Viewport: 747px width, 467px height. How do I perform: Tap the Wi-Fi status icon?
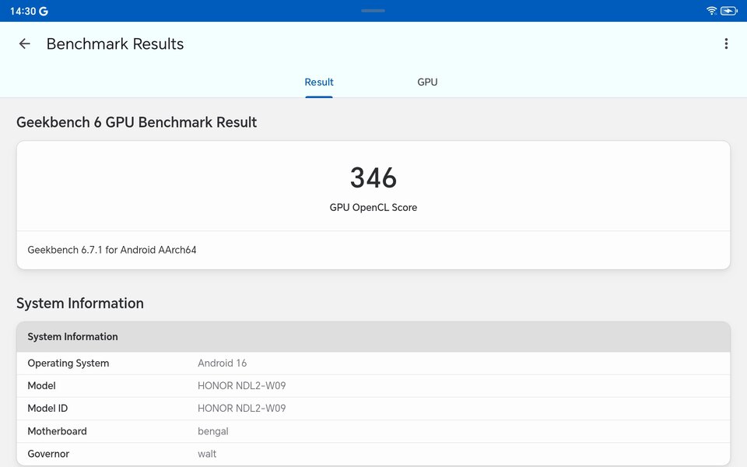coord(711,10)
